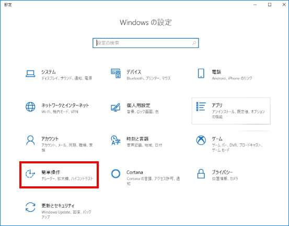The image size is (289, 226).
Task: Open the Cortana circle icon
Action: [x=115, y=174]
